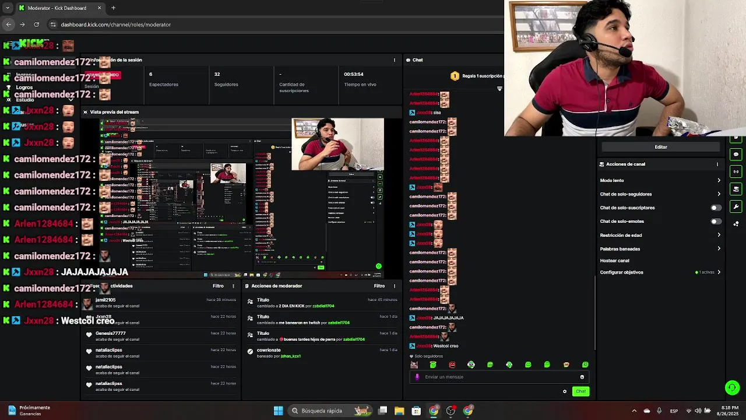Click the green Chat send button
The height and width of the screenshot is (420, 746).
click(580, 391)
